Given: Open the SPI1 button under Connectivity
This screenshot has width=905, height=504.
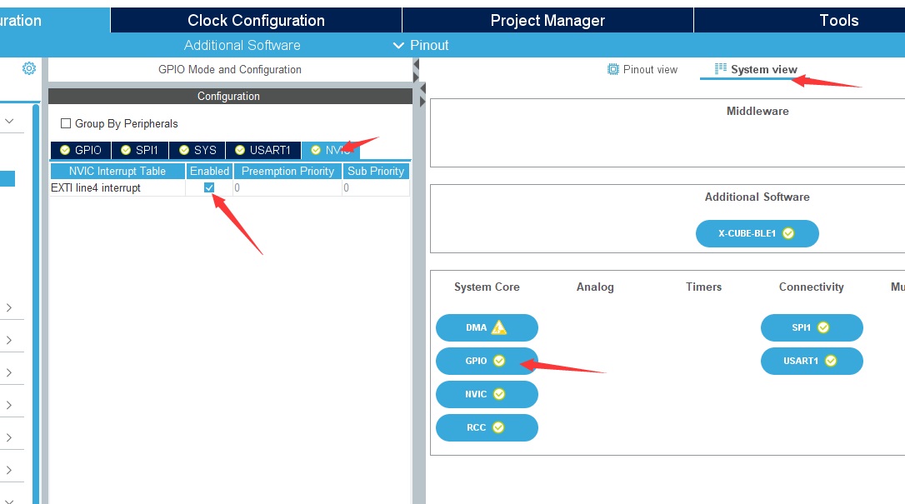Looking at the screenshot, I should click(x=812, y=327).
